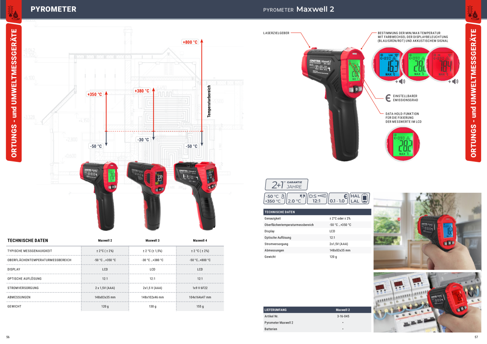This screenshot has height=344, width=487.
Task: Click the left vertical ORTUNGS- und UMWELTMESSGERÄTE tab
Action: point(14,93)
